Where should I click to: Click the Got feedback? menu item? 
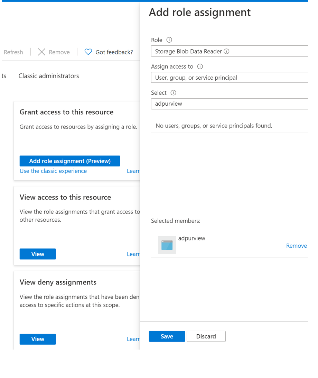pos(114,52)
